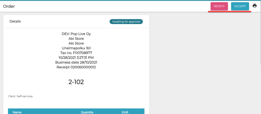
Task: Click the Quantity column header
Action: pos(87,112)
